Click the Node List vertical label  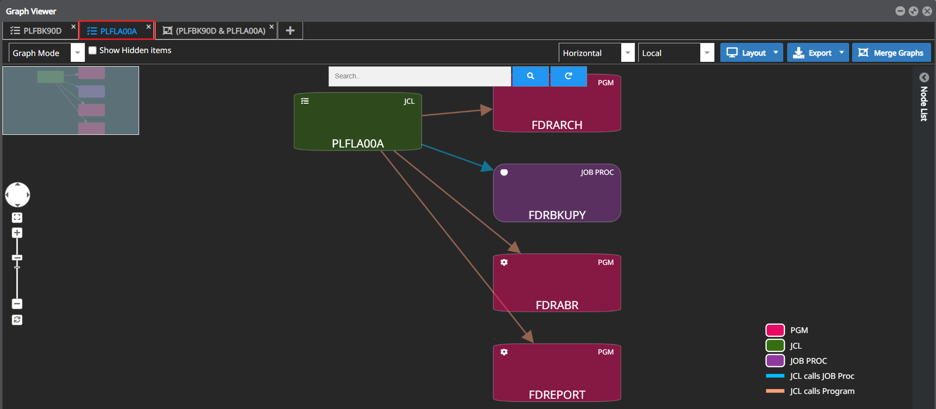pos(924,104)
